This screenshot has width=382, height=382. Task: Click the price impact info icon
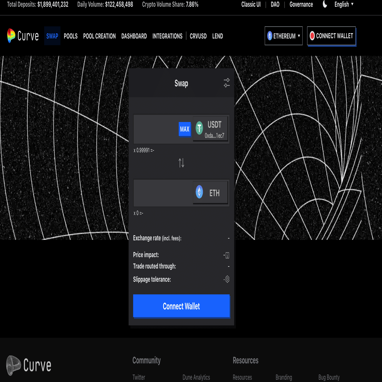pos(227,255)
